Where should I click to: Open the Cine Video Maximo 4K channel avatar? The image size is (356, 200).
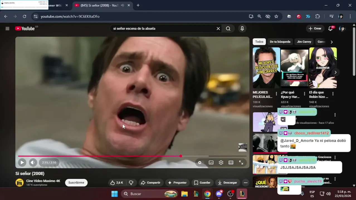[19, 182]
